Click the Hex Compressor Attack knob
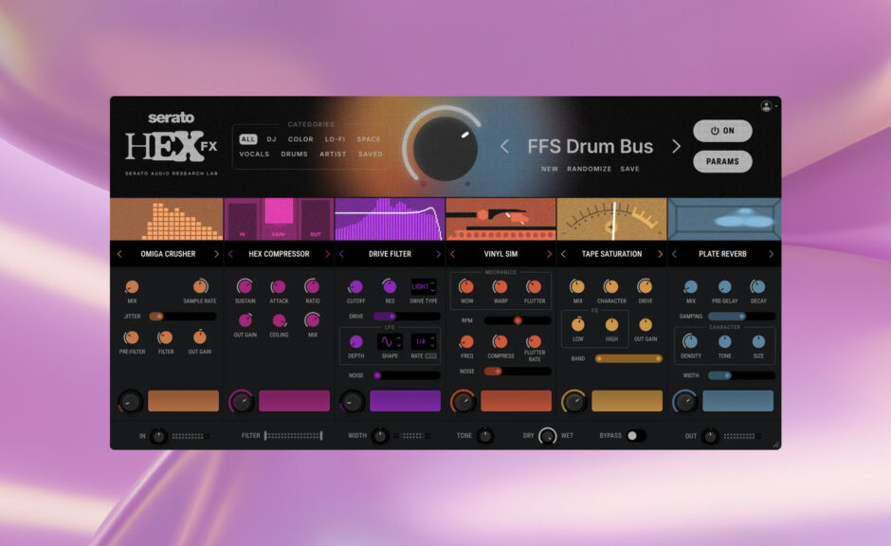891x546 pixels. pos(279,286)
